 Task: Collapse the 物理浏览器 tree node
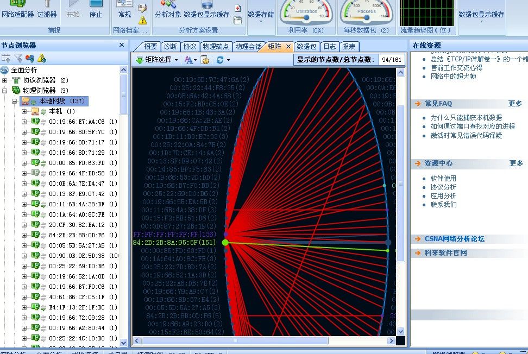click(x=5, y=91)
